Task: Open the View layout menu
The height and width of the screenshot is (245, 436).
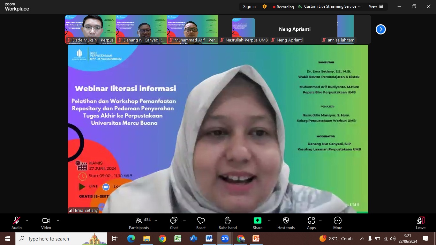Action: [x=376, y=6]
